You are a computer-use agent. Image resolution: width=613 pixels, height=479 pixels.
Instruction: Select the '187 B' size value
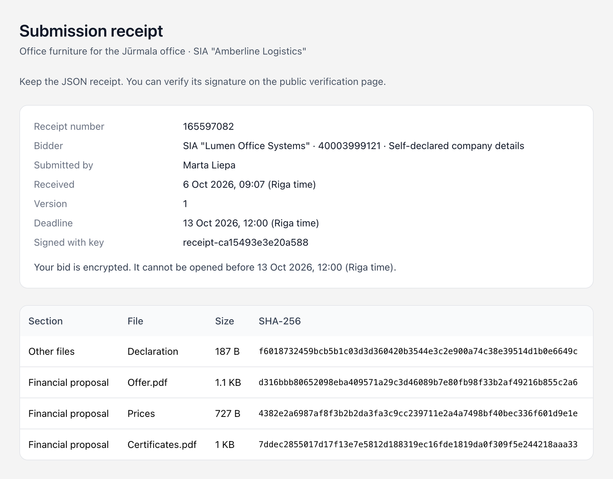228,352
